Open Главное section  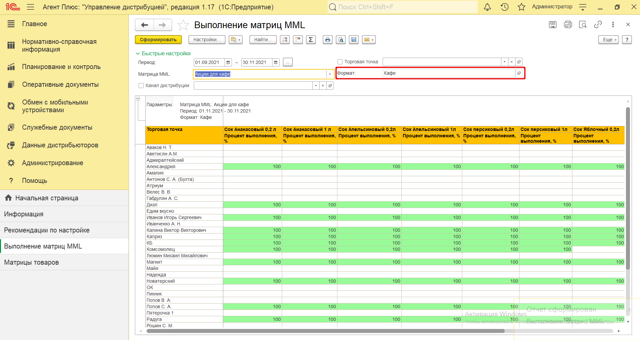coord(34,24)
